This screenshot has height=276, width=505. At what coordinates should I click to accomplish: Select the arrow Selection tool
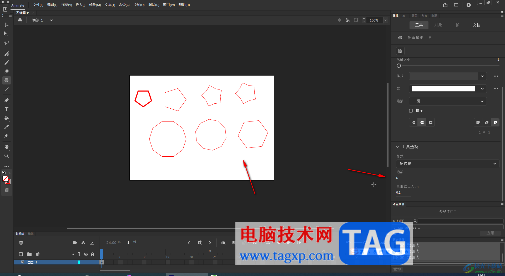click(x=7, y=25)
